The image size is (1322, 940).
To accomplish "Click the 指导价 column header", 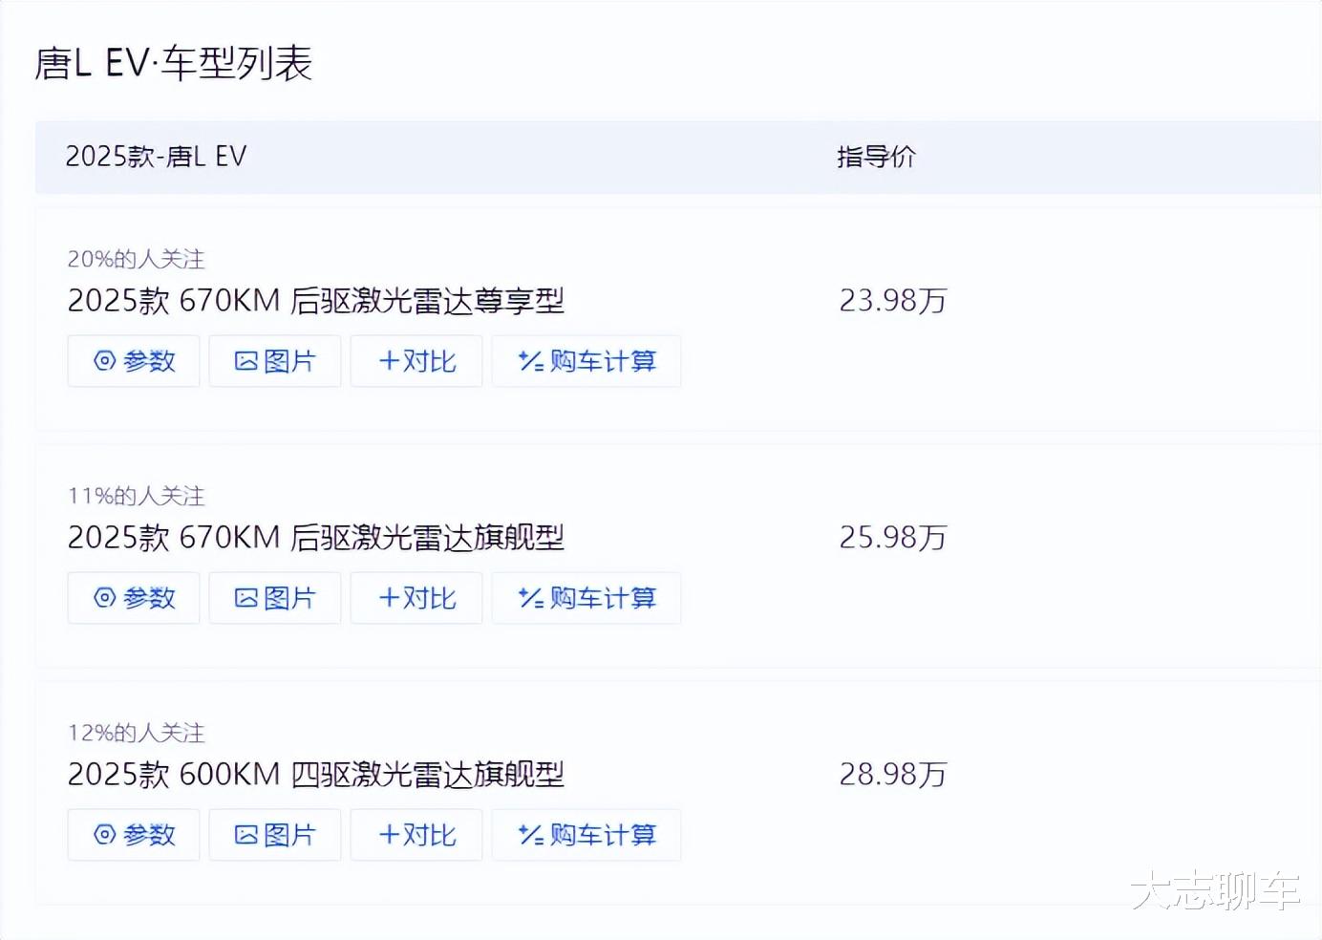I will coord(876,157).
